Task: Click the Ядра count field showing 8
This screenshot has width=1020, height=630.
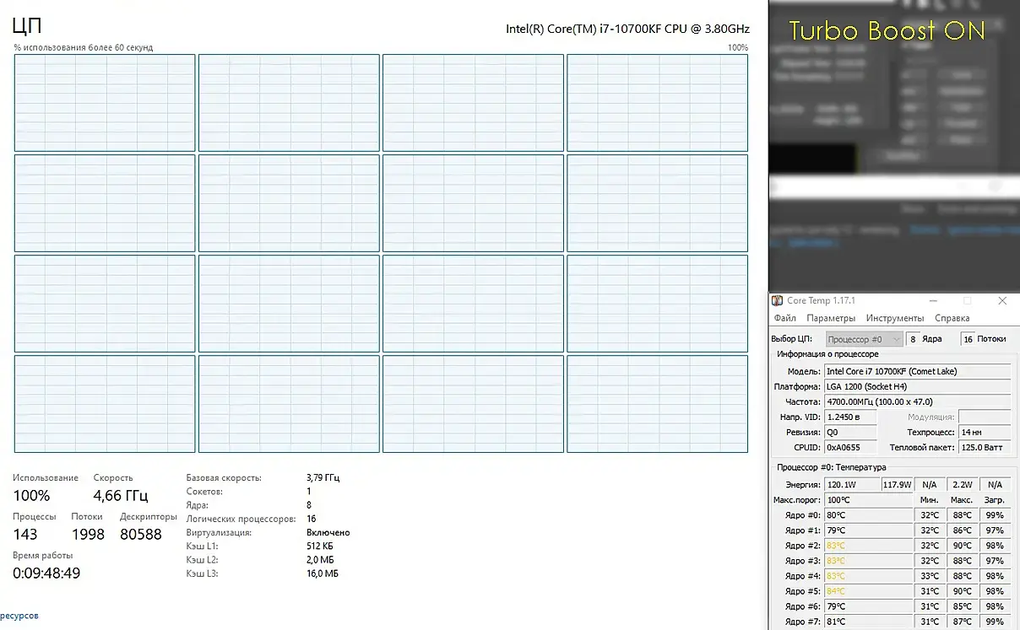Action: click(912, 339)
